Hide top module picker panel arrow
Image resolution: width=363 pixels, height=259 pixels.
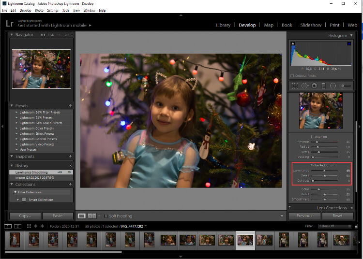coord(181,15)
